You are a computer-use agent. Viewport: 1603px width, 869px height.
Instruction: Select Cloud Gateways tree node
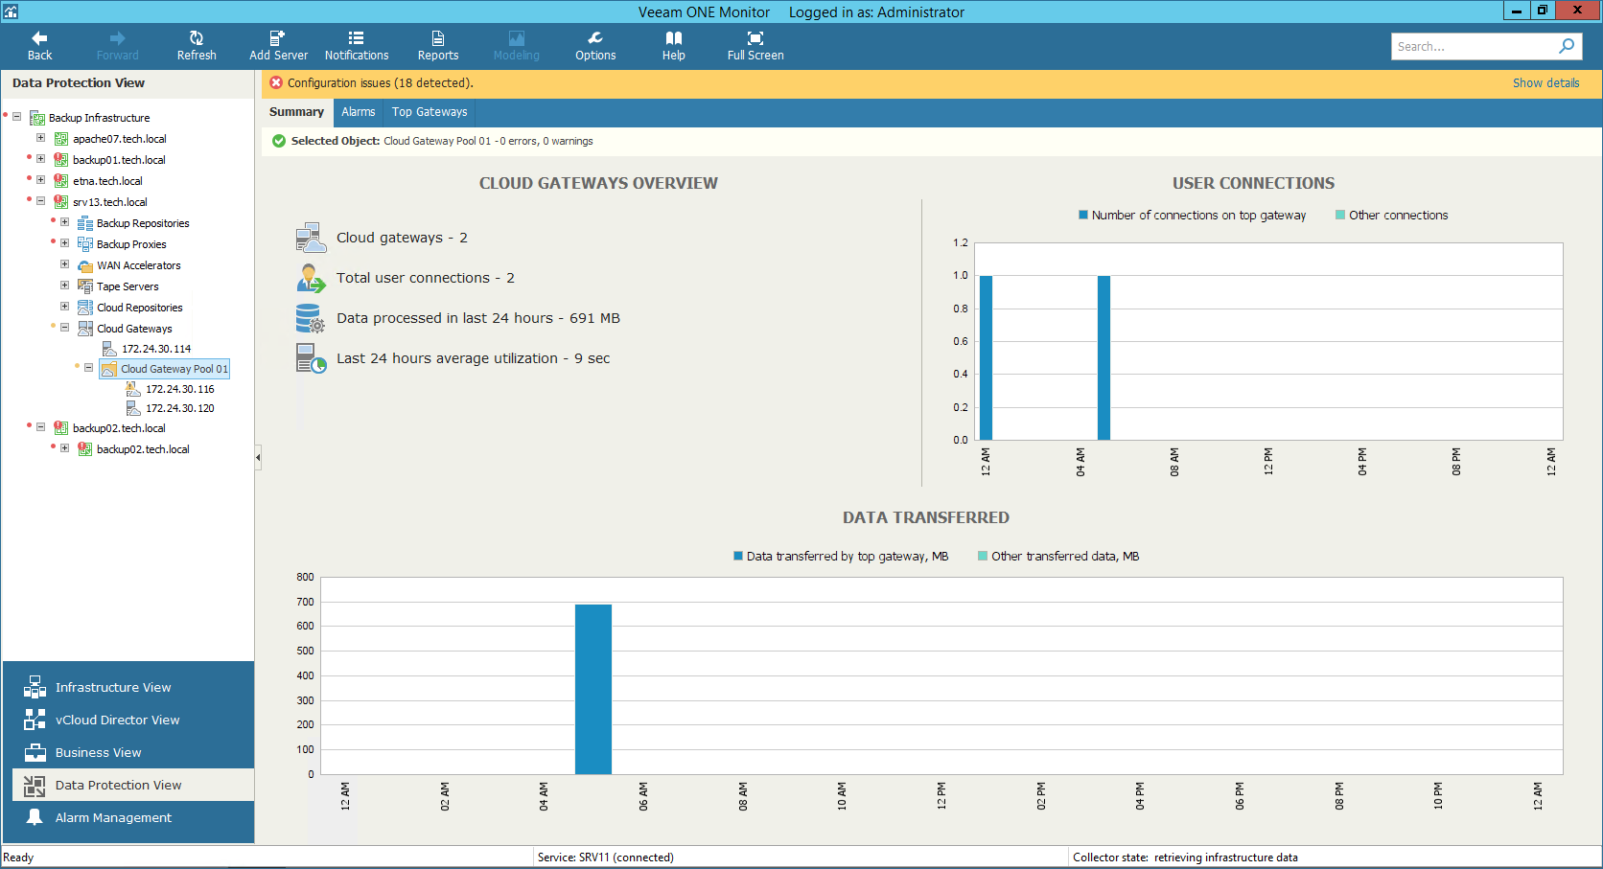point(134,329)
